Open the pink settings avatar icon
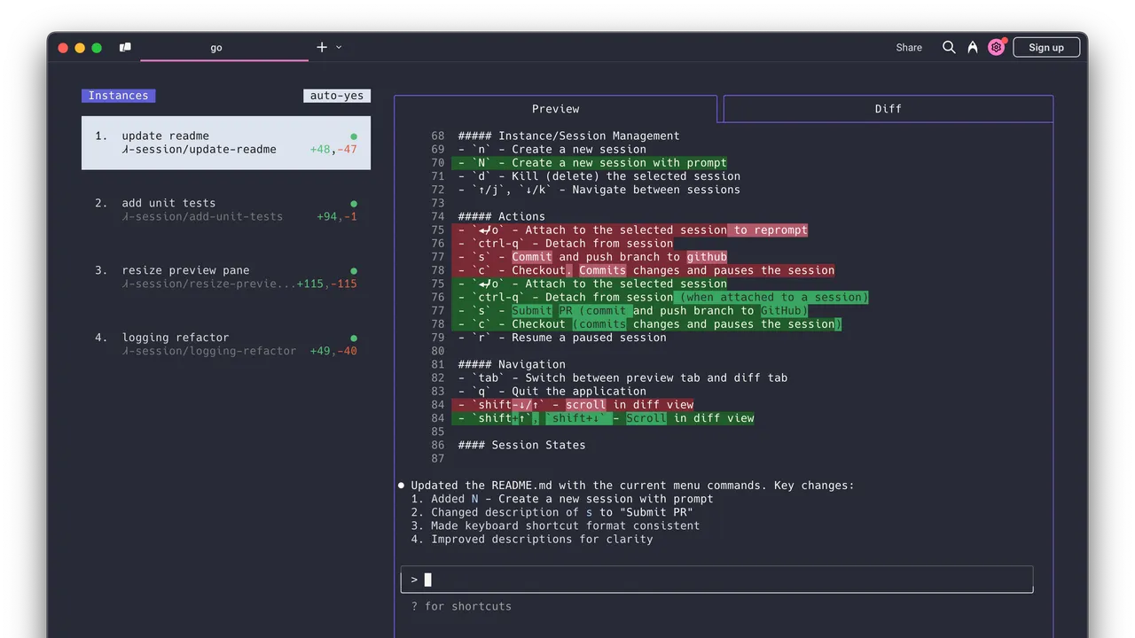Image resolution: width=1135 pixels, height=638 pixels. (997, 47)
